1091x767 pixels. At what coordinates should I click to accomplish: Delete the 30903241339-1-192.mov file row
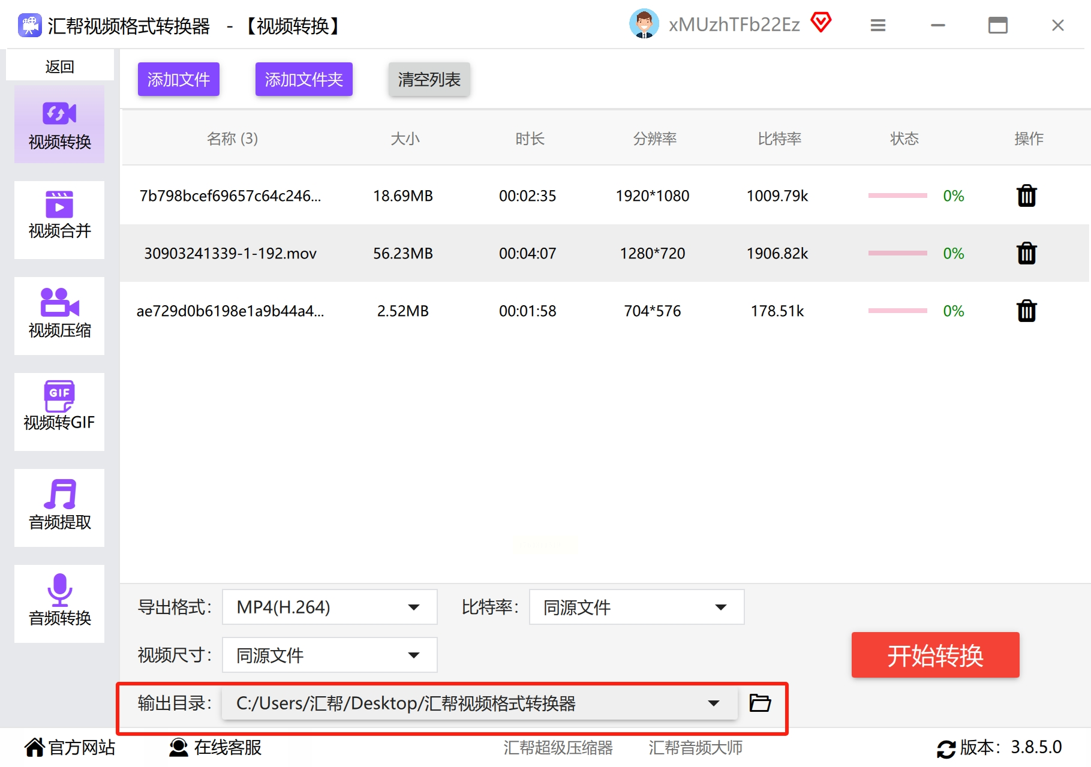coord(1026,253)
